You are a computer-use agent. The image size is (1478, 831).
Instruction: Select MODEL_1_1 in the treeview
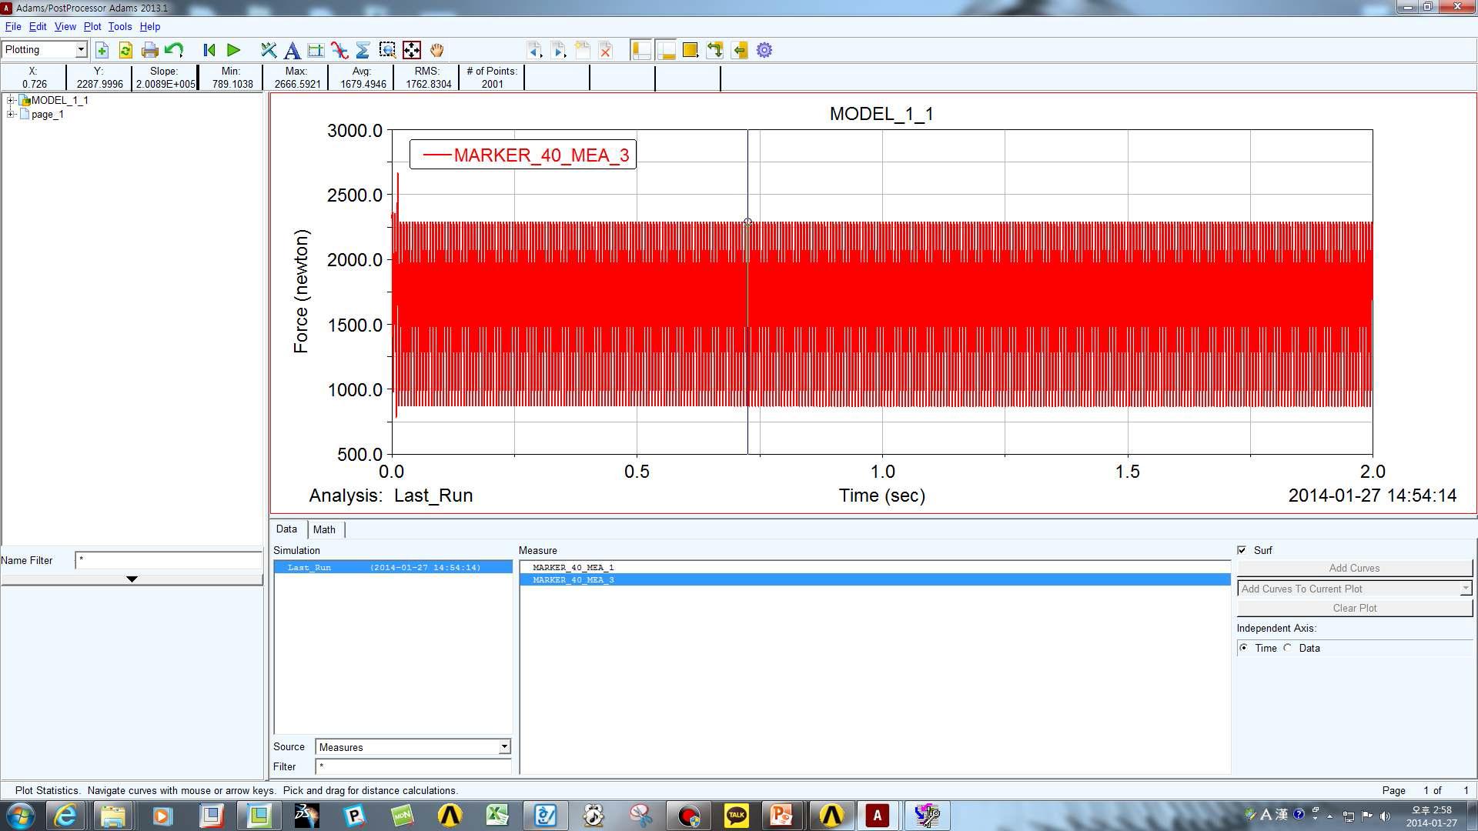tap(60, 100)
